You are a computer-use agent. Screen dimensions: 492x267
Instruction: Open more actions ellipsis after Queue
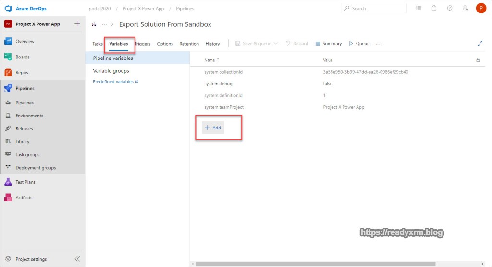tap(379, 44)
